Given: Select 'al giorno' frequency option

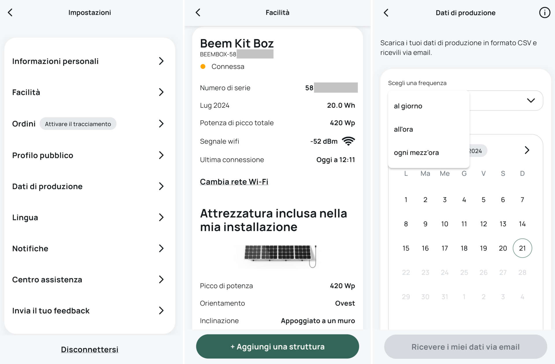Looking at the screenshot, I should [408, 106].
